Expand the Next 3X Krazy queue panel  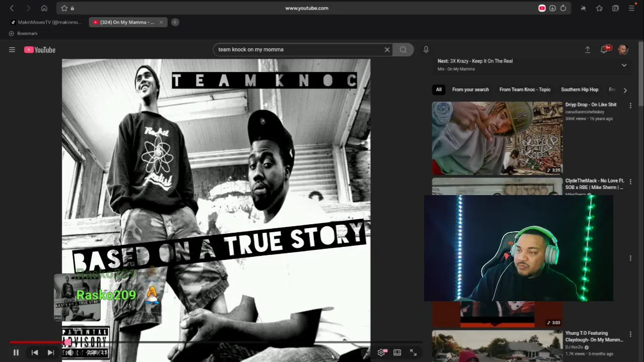[624, 65]
